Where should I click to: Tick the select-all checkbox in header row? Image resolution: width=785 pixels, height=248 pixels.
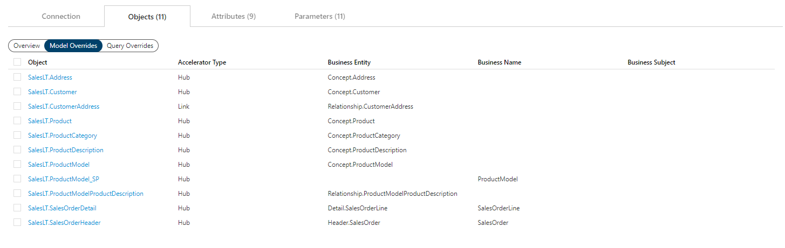click(x=17, y=62)
